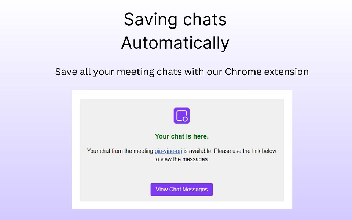Click the word "Automatically" in the title
The width and height of the screenshot is (352, 220).
[x=175, y=43]
